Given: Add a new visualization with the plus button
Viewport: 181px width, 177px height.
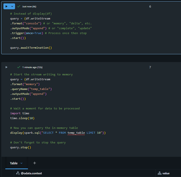Looking at the screenshot, I should tap(34, 163).
